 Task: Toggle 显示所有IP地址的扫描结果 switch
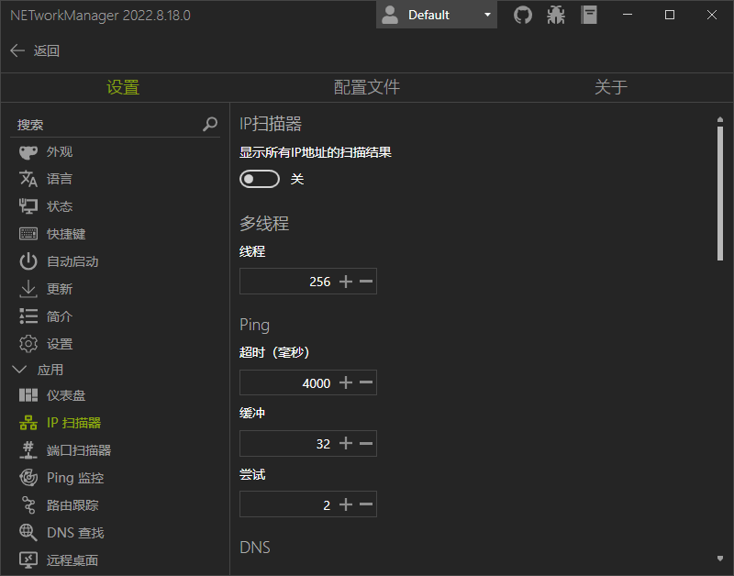pyautogui.click(x=260, y=179)
